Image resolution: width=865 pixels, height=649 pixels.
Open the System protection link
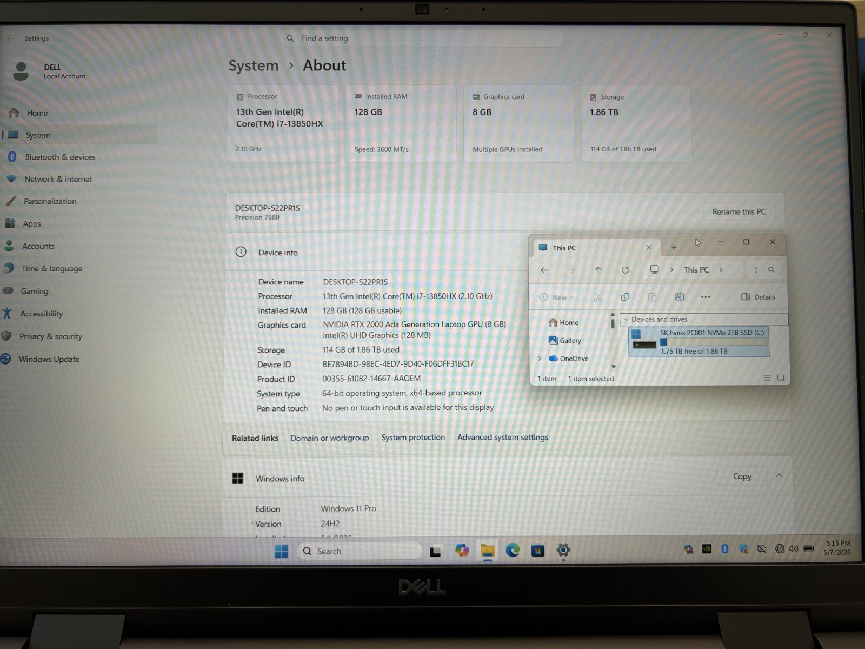[413, 438]
